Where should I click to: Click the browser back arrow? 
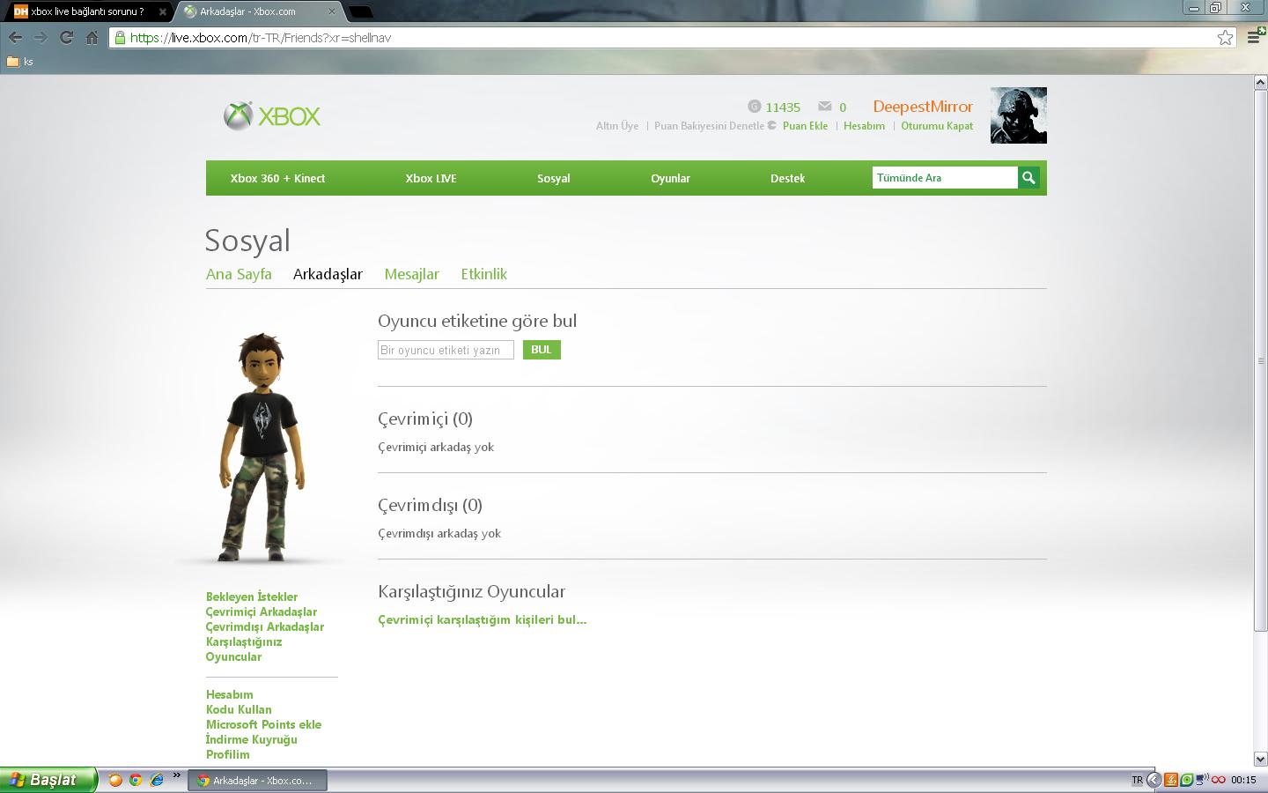click(15, 37)
